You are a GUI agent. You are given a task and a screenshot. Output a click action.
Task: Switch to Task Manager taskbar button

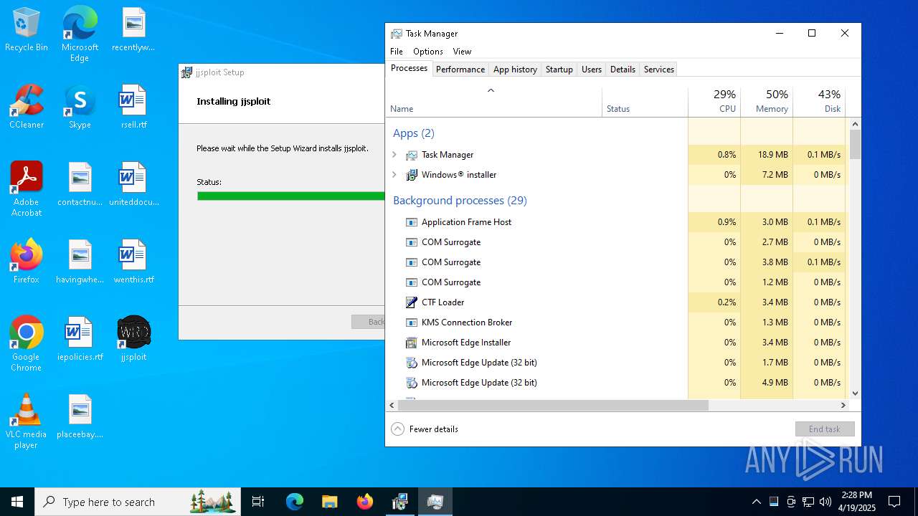coord(435,502)
